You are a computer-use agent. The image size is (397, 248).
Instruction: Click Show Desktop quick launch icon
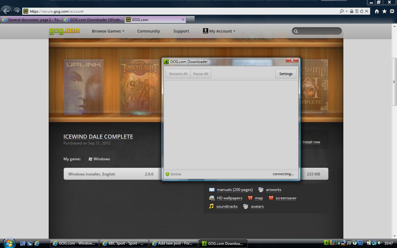pos(22,244)
